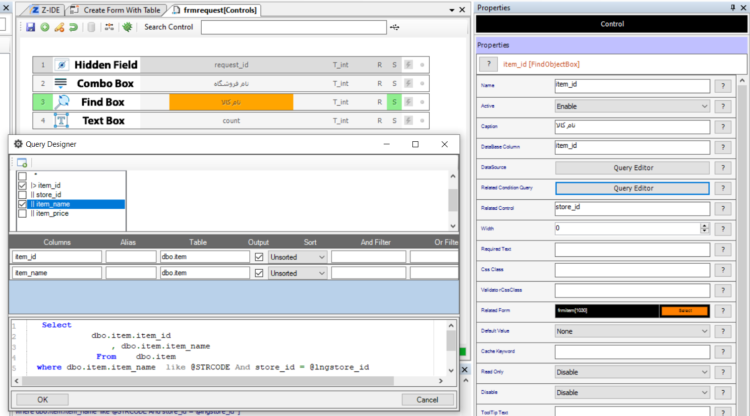The height and width of the screenshot is (416, 750).
Task: Open the edit pencil tool in the toolbar
Action: (59, 27)
